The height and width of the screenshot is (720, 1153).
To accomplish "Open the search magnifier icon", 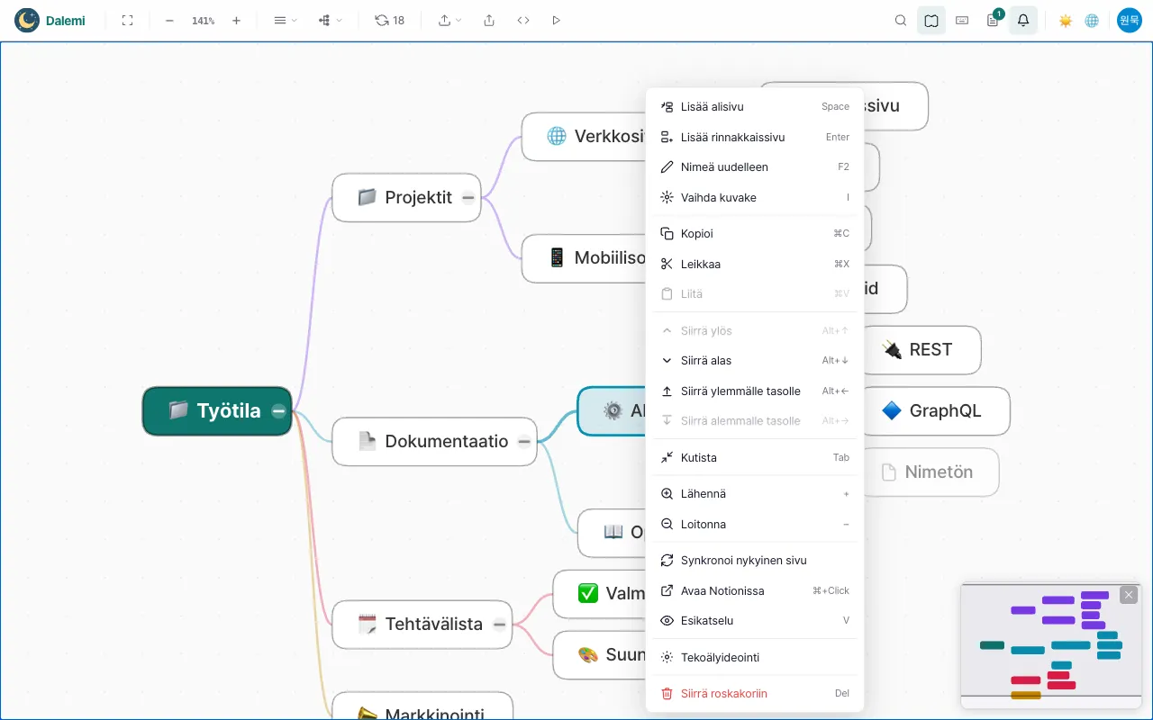I will (x=901, y=20).
